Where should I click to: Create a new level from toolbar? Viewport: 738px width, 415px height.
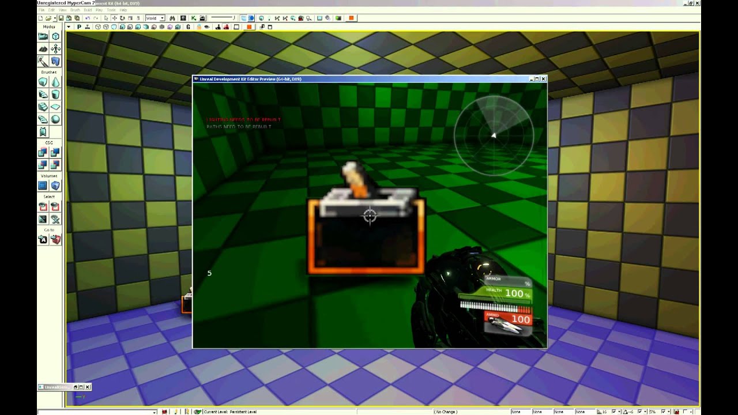tap(40, 18)
